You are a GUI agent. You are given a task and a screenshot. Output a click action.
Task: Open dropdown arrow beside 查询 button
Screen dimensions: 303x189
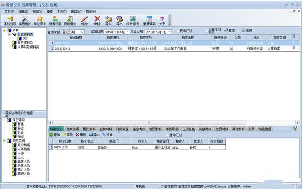238,30
